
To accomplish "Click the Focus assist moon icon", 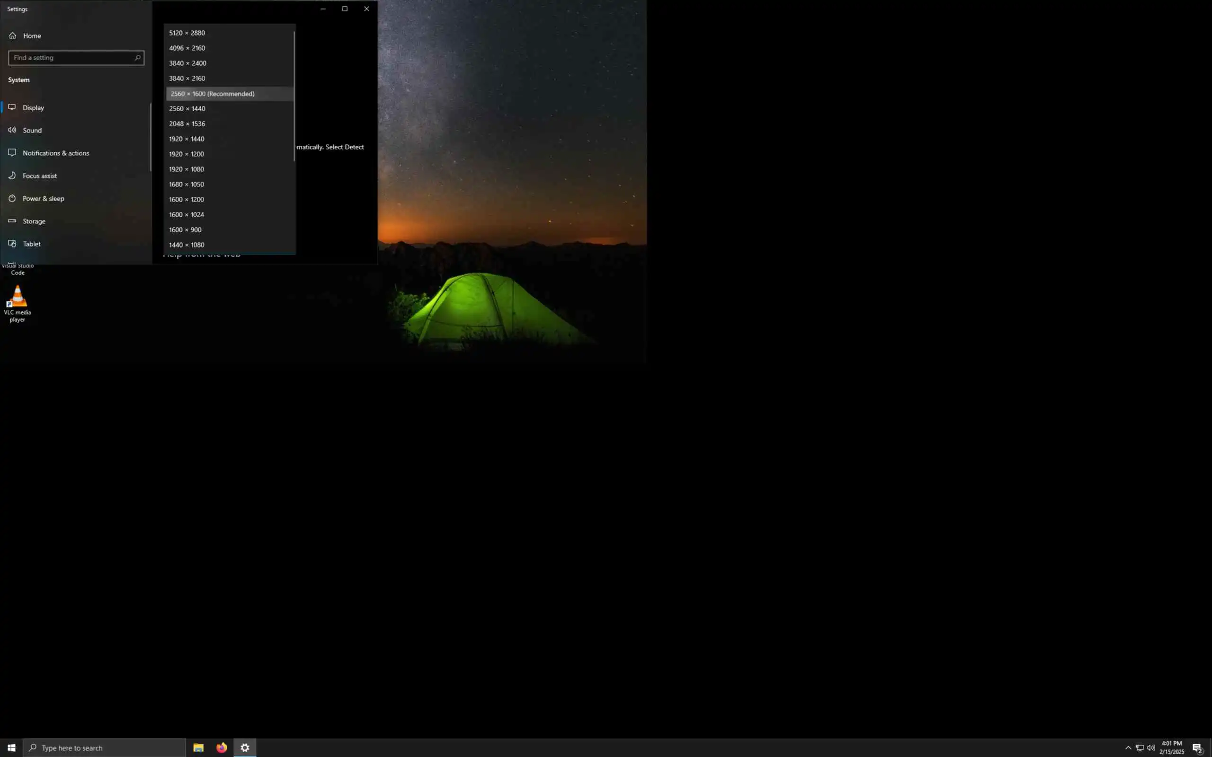I will (x=12, y=176).
